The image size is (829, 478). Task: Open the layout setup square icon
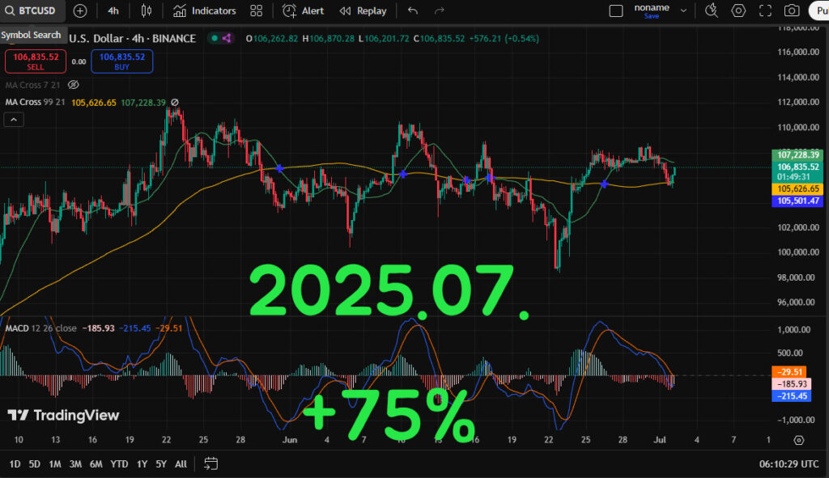coord(616,11)
